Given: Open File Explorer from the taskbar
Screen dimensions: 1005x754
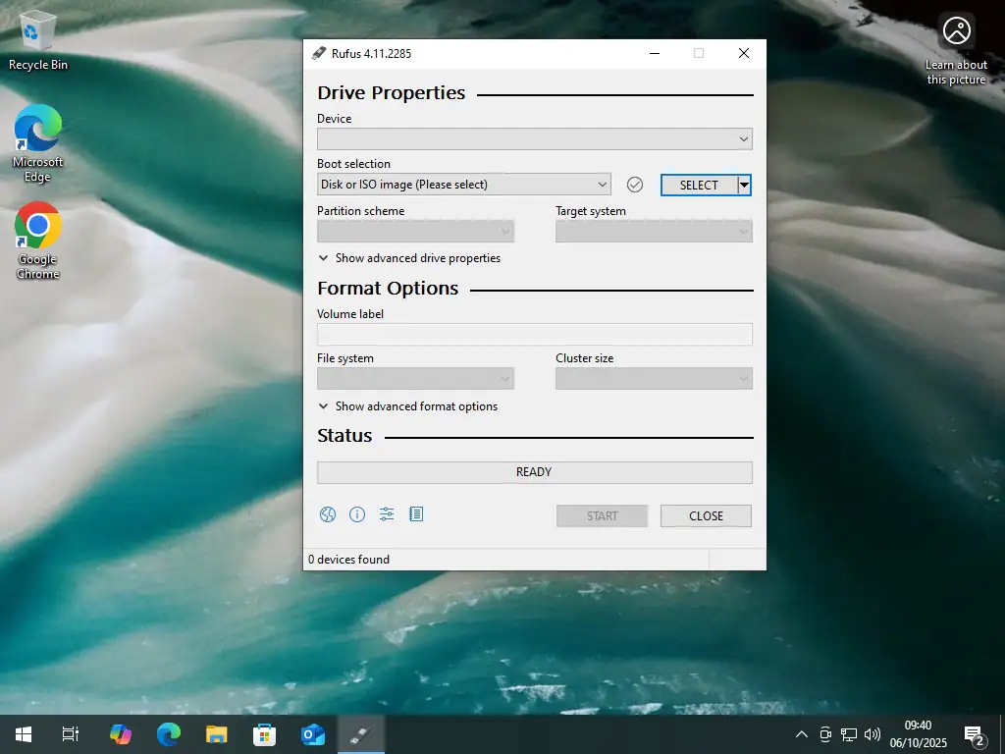Looking at the screenshot, I should 217,734.
